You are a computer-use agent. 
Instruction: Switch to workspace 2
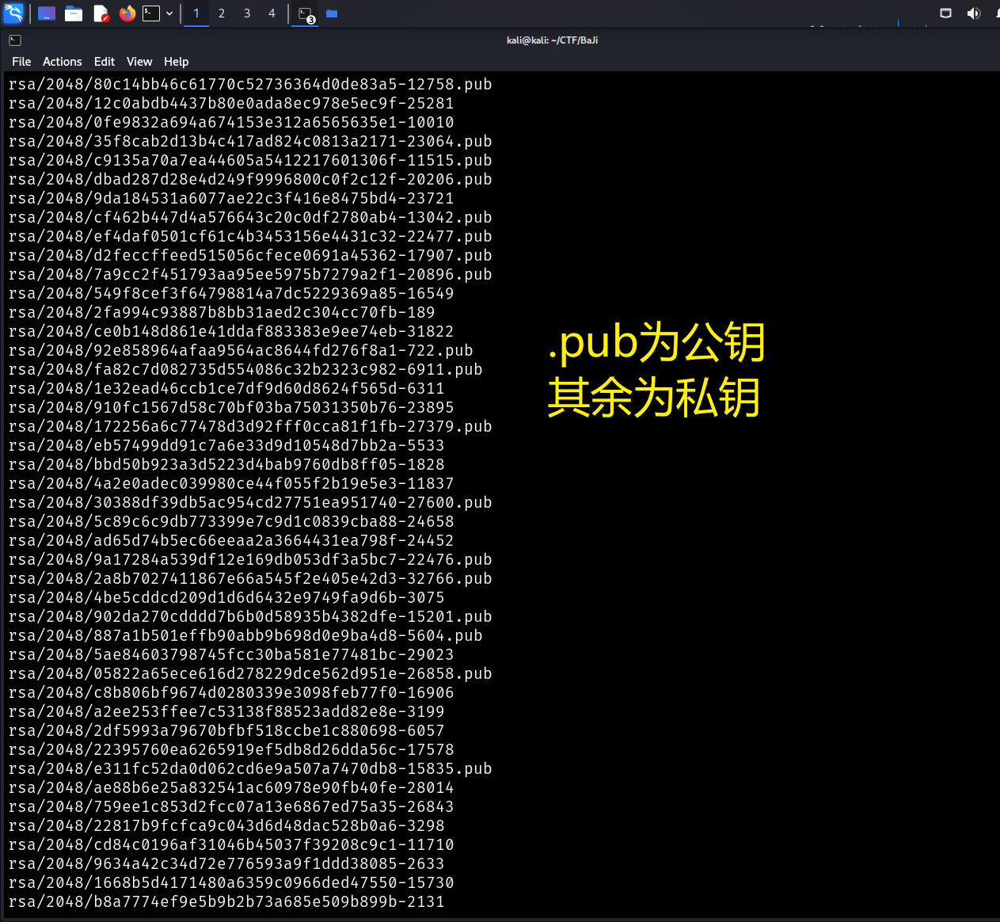coord(222,13)
